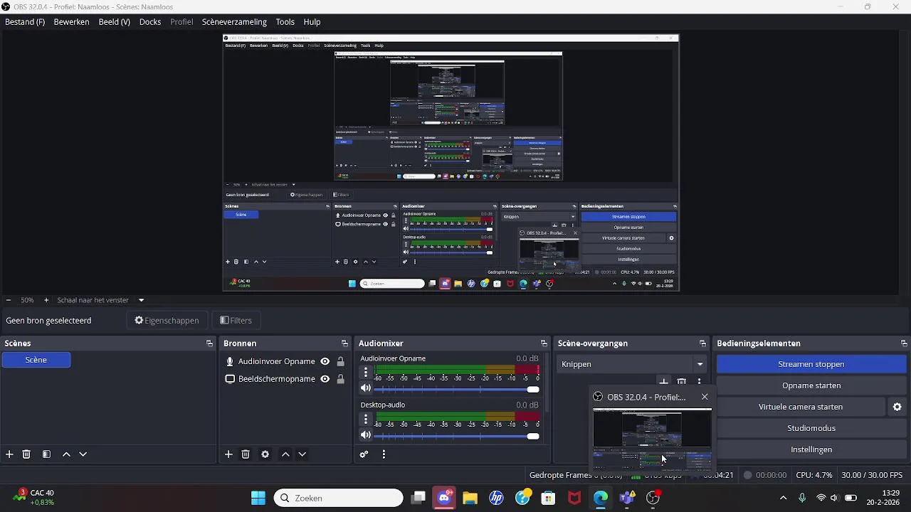Open source properties gear in Bronnen panel

(x=265, y=454)
